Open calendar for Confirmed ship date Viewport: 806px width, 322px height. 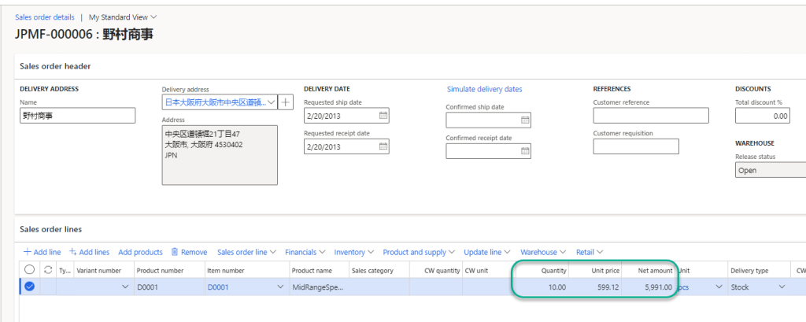pyautogui.click(x=525, y=120)
